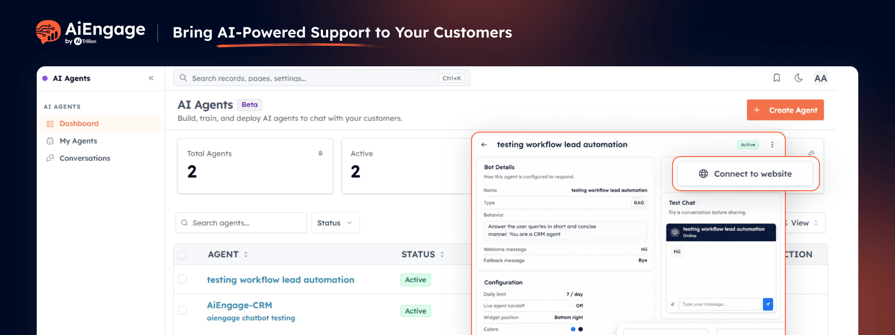Focus the Search agents field

tap(241, 223)
